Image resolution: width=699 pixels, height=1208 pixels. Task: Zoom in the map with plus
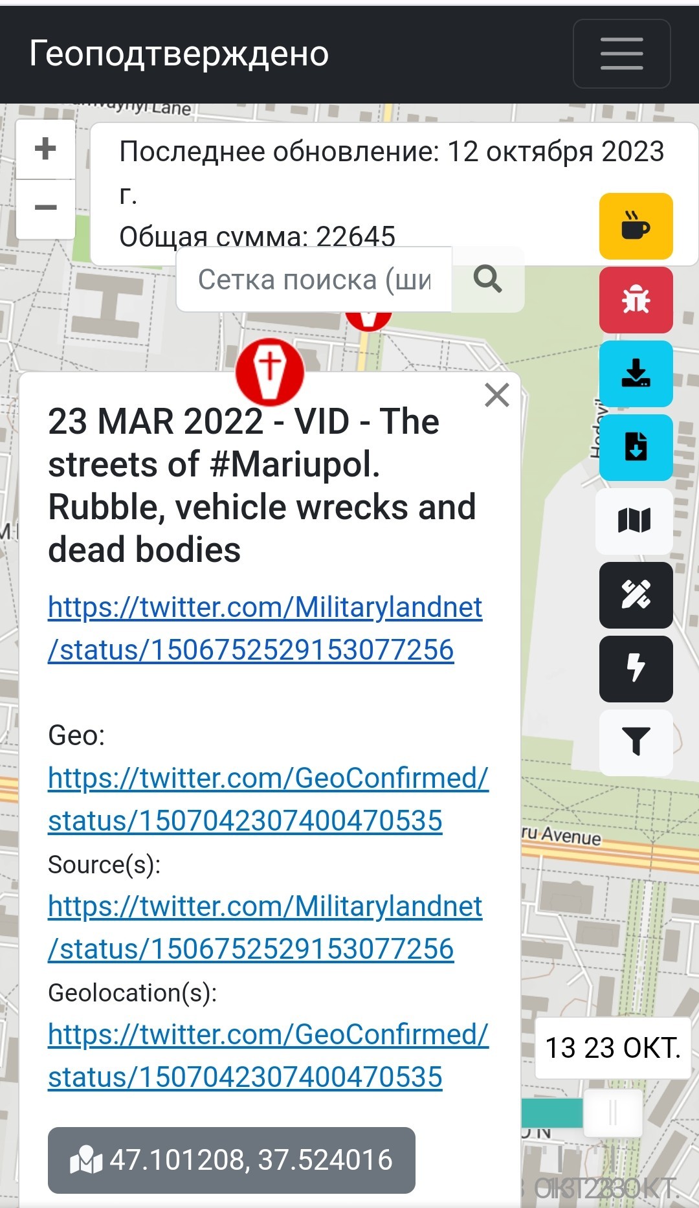[x=45, y=149]
